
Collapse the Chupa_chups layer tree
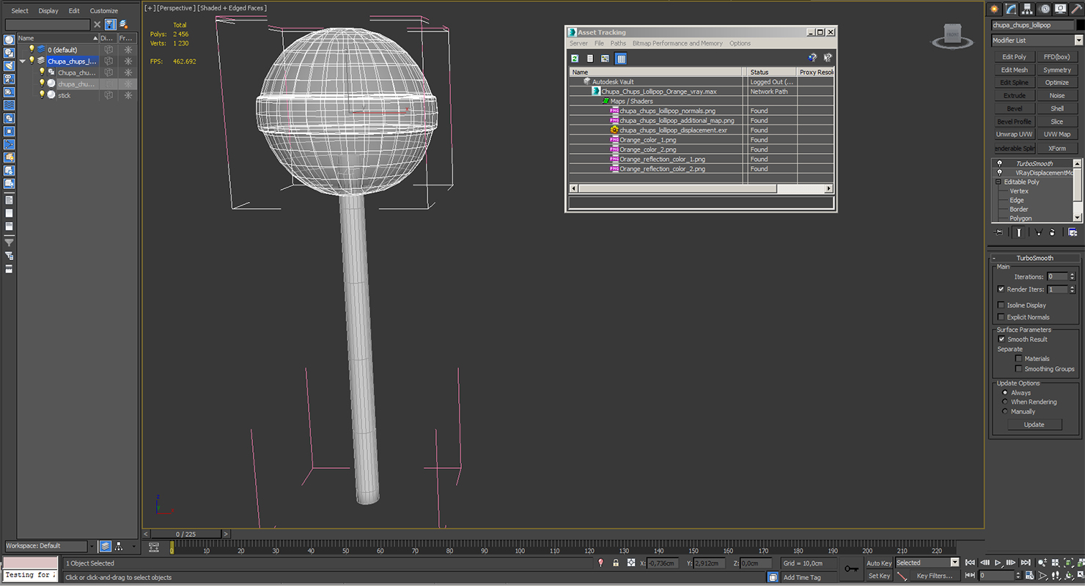[22, 61]
